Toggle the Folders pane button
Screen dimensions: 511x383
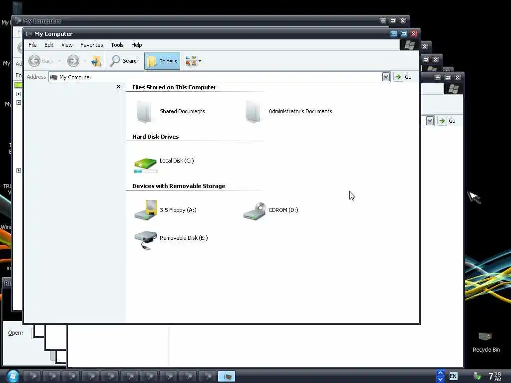[x=162, y=61]
